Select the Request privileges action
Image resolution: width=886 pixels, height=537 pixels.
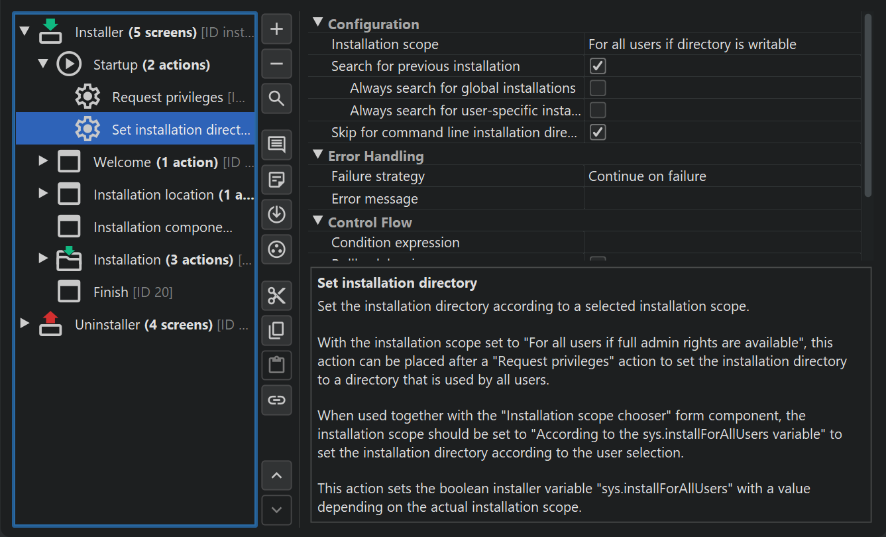click(167, 97)
